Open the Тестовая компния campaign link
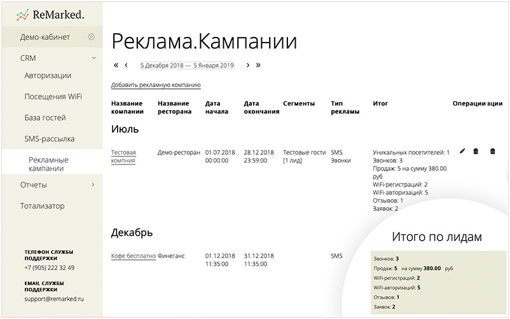Image resolution: width=510 pixels, height=319 pixels. pyautogui.click(x=123, y=156)
